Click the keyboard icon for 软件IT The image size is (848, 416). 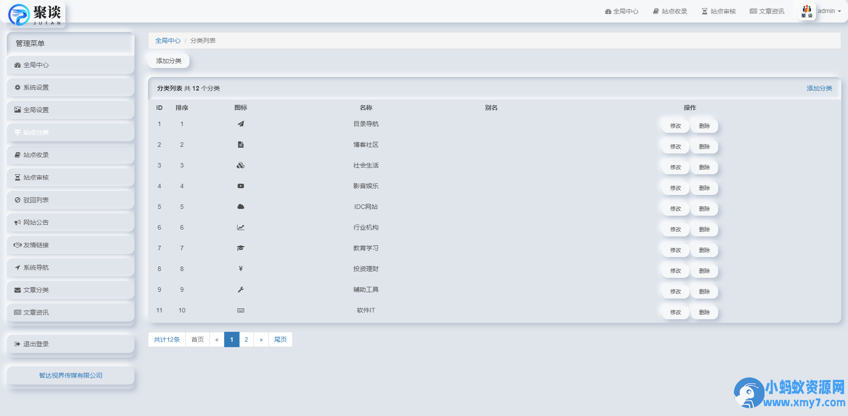[240, 310]
